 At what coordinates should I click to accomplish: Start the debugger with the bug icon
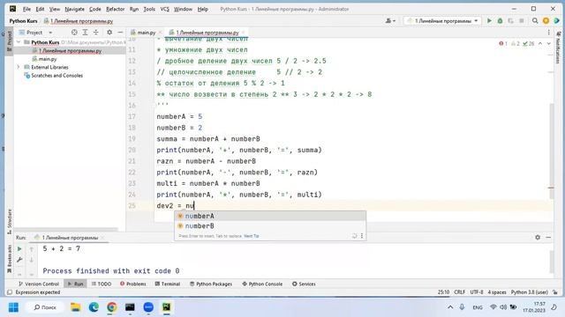[x=500, y=21]
